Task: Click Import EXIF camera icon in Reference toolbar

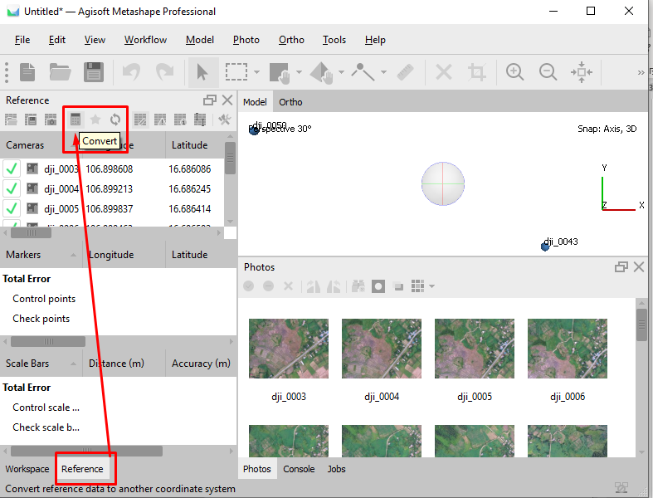Action: coord(51,120)
